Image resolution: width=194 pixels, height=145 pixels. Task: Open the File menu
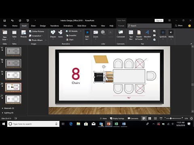5,26
